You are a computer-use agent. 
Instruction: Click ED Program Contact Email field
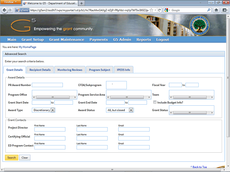134,147
